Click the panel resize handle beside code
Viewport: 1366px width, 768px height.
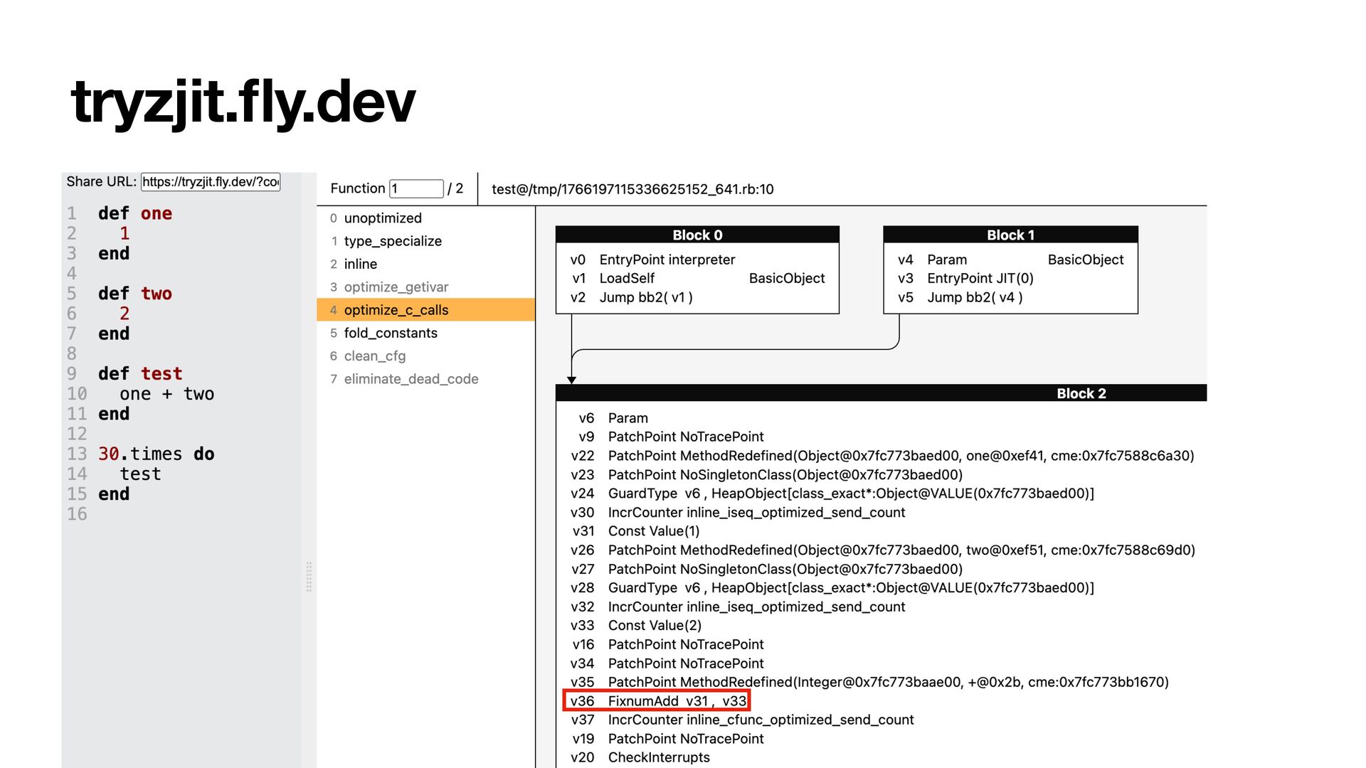pos(309,576)
